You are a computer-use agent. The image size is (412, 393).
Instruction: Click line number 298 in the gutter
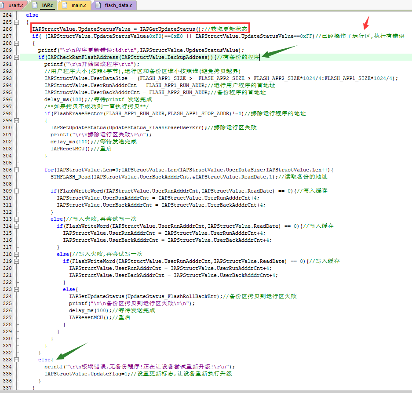pyautogui.click(x=7, y=113)
